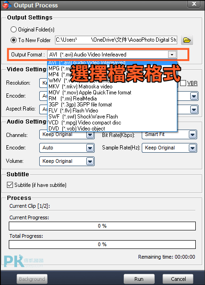Open dropdown arrow right of video Encoder row
205x285 pixels.
coord(194,96)
